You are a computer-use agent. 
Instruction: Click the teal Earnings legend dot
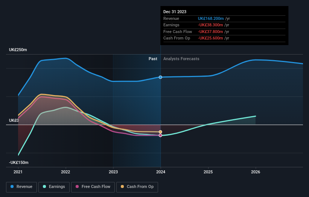(x=44, y=186)
